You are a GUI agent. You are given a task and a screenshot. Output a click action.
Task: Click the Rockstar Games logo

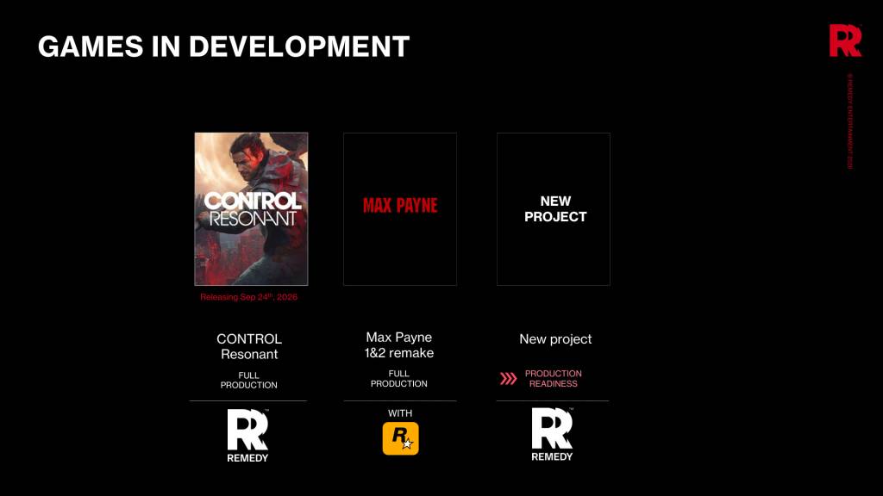pyautogui.click(x=400, y=438)
